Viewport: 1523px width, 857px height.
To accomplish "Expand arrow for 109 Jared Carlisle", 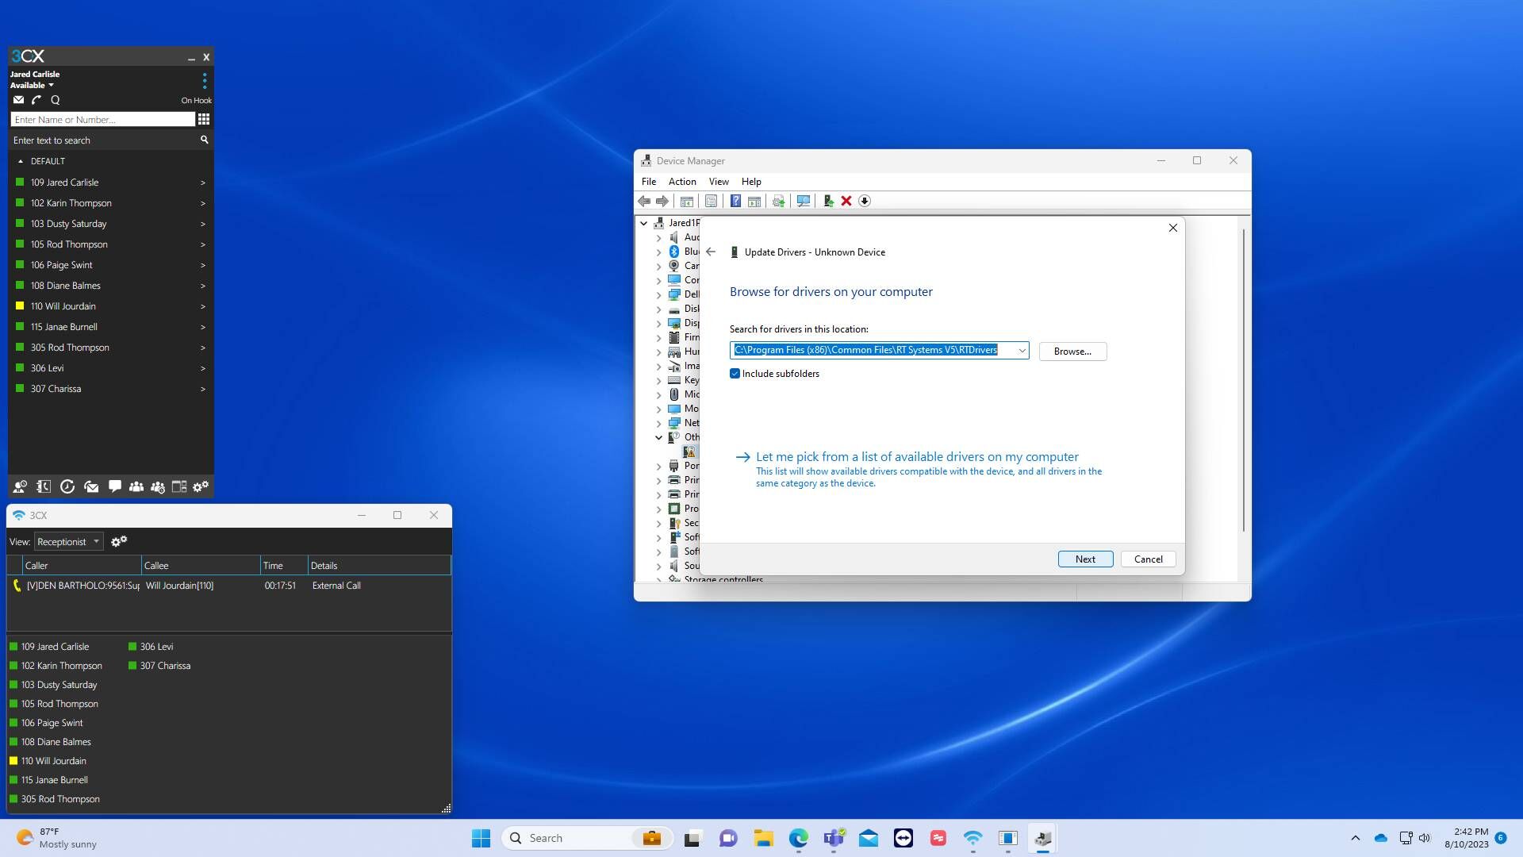I will [x=203, y=183].
